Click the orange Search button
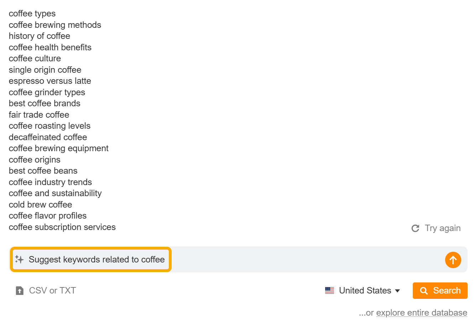This screenshot has height=327, width=474. click(x=440, y=290)
